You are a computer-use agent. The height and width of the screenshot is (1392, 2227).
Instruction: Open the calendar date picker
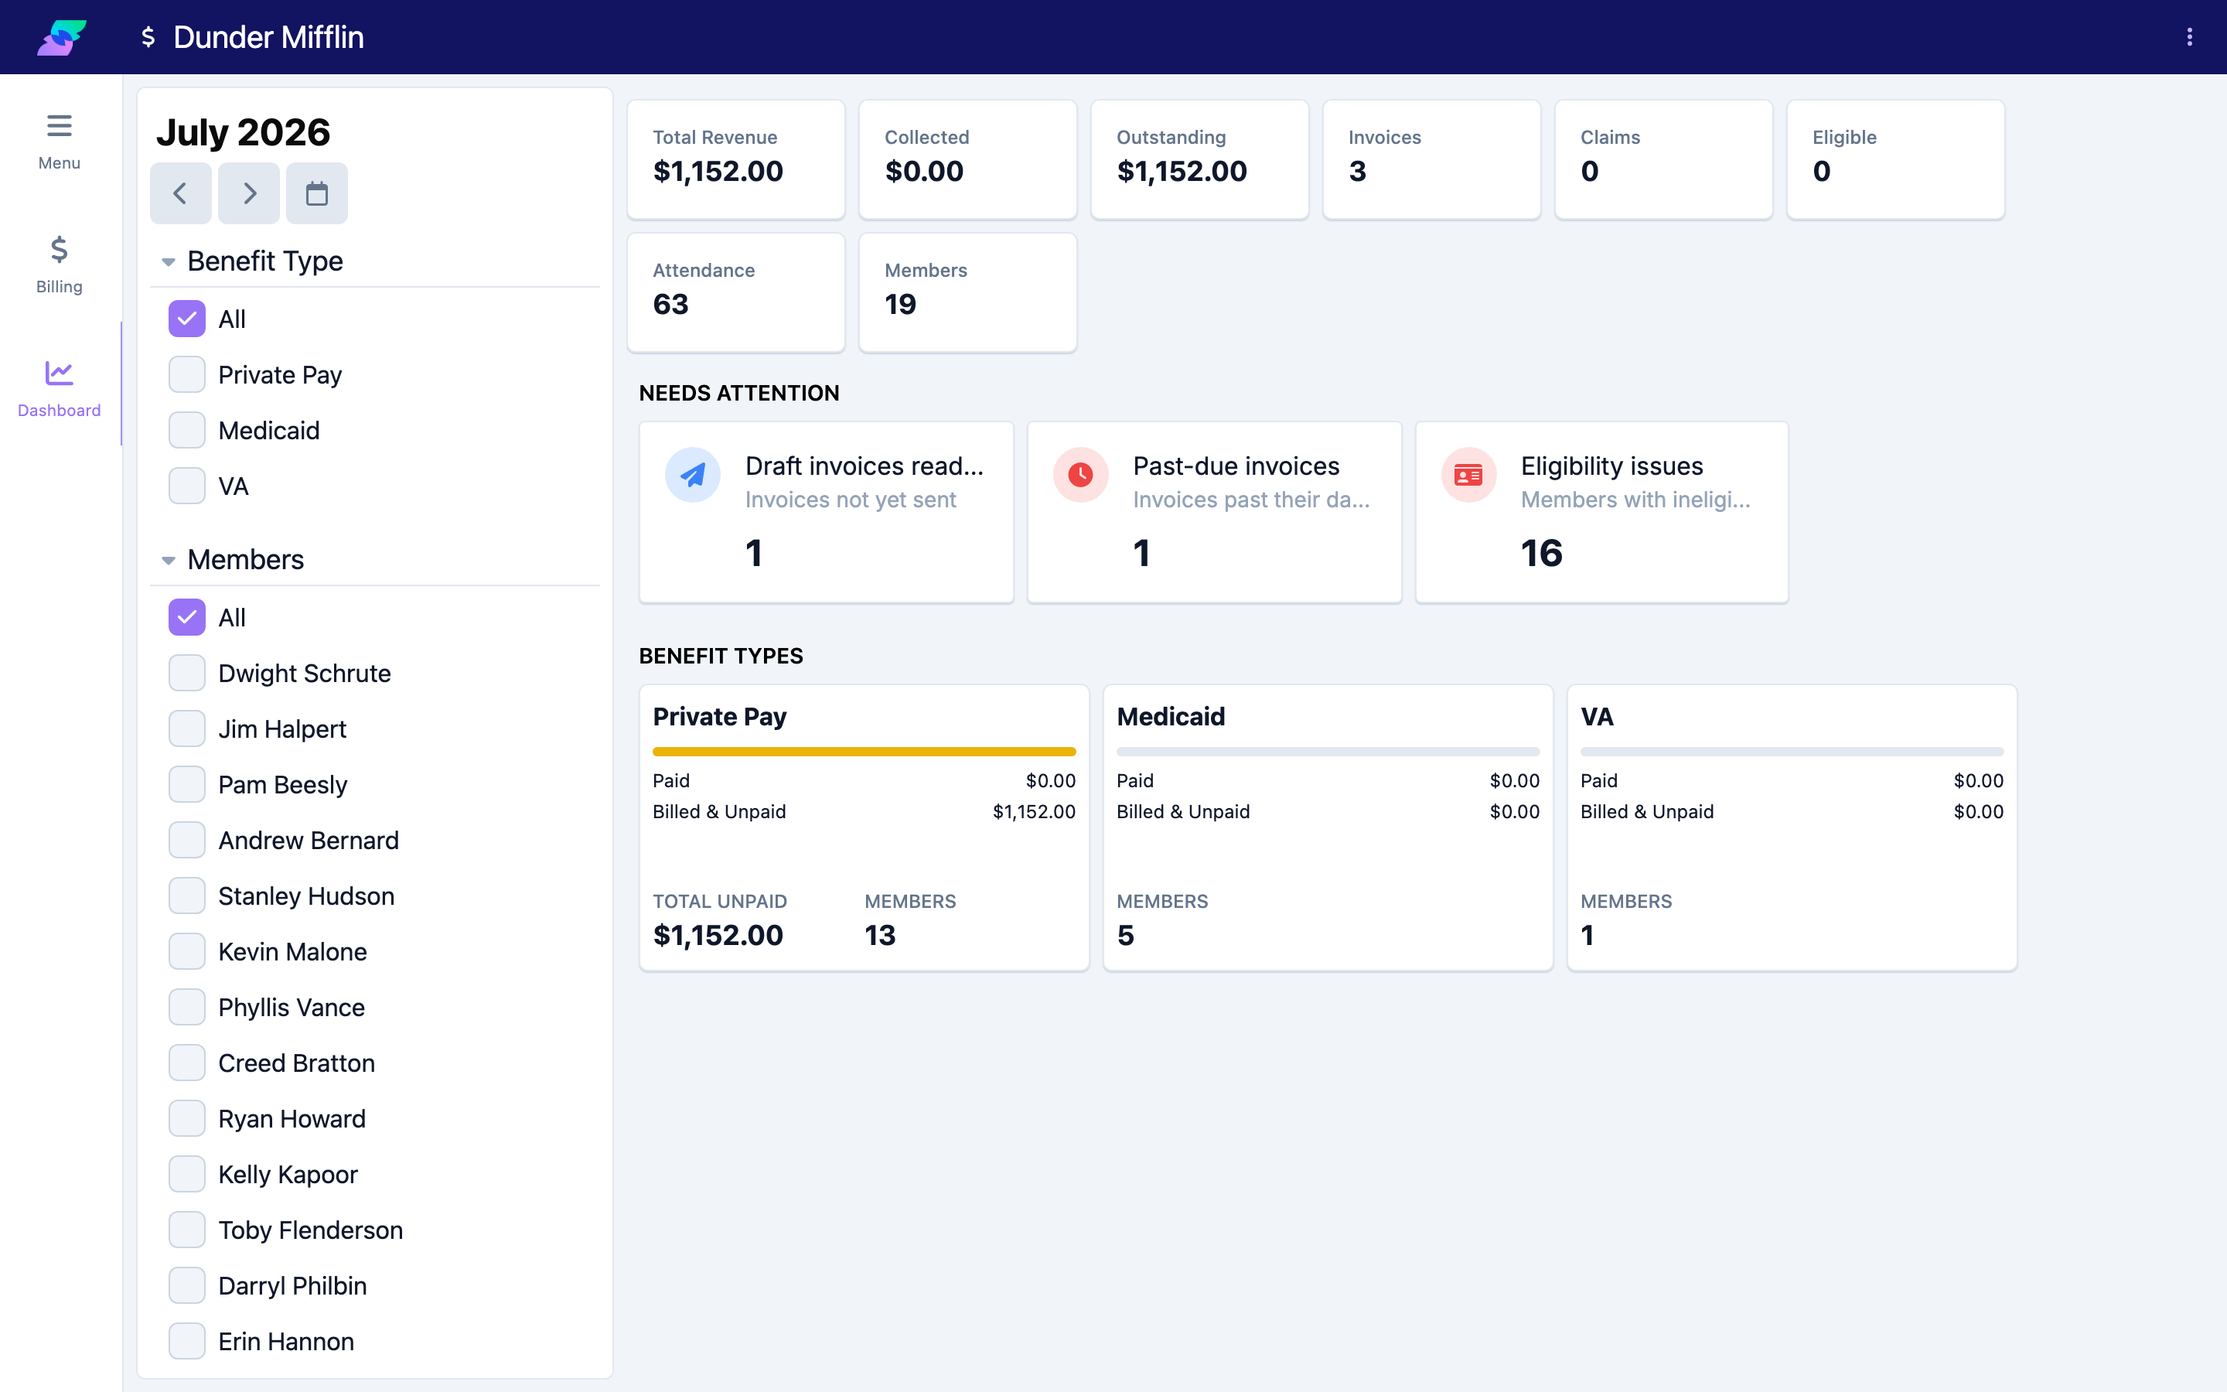click(316, 193)
